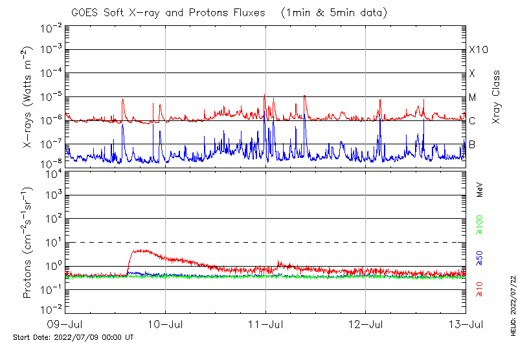Click the 12-Jul date tick label
518x343 pixels.
coord(366,324)
